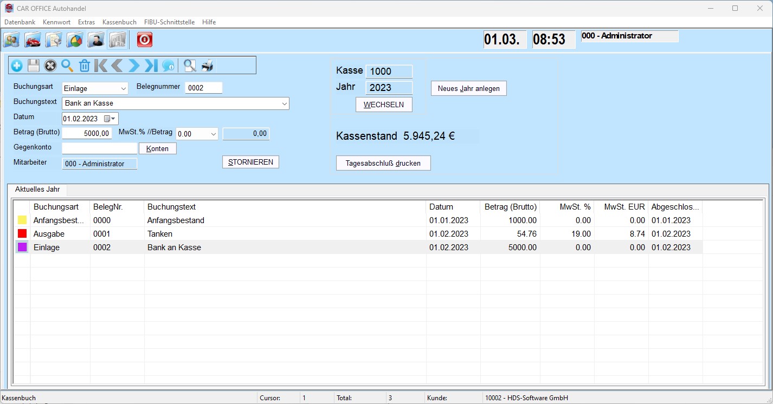
Task: Print with the printer icon
Action: [x=208, y=66]
